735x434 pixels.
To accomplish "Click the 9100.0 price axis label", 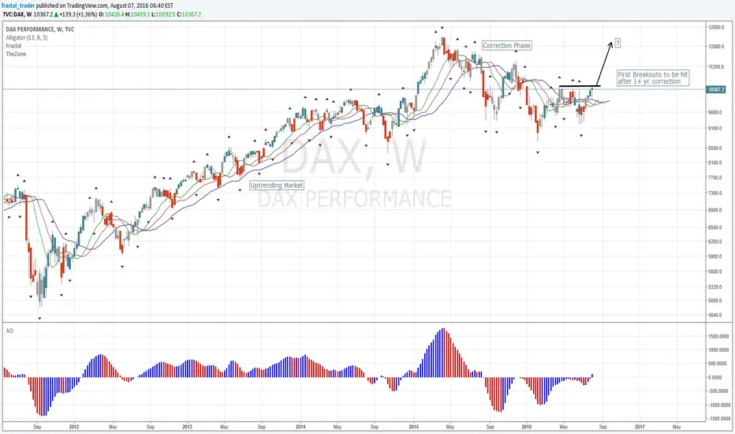I will click(716, 128).
